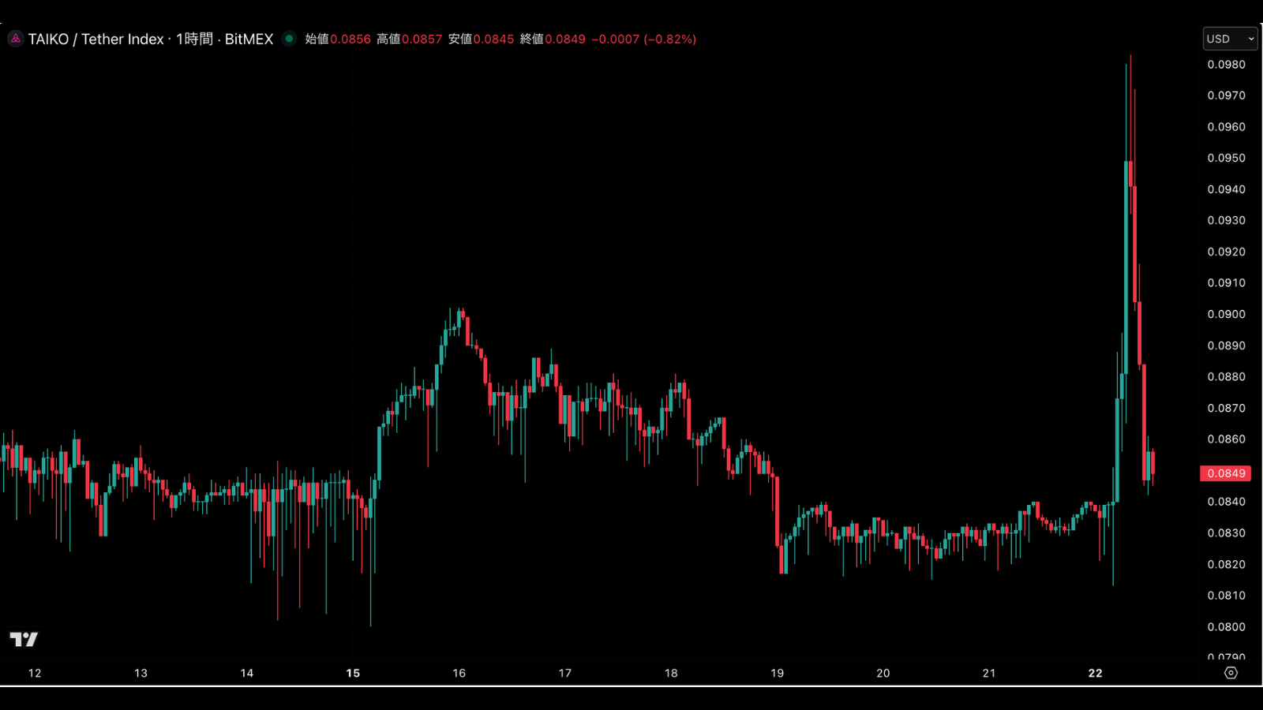Click the 0.0900 price axis label

tap(1226, 314)
